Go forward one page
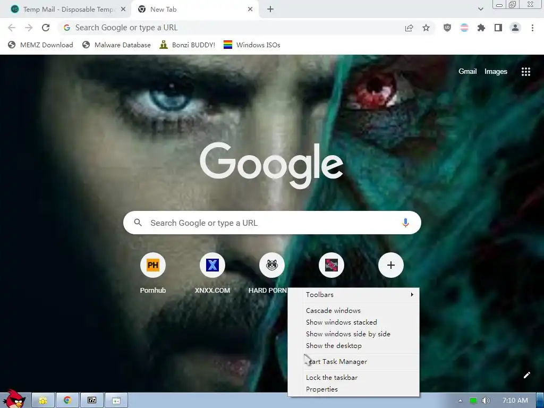 (x=29, y=28)
